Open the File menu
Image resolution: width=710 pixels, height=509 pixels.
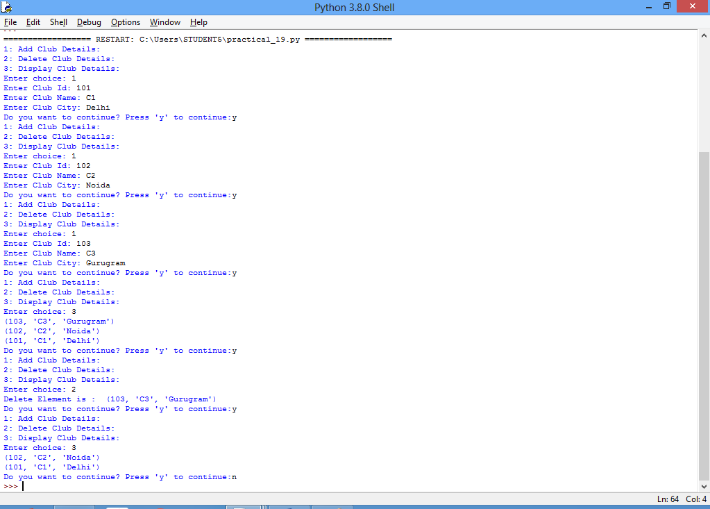[x=10, y=22]
